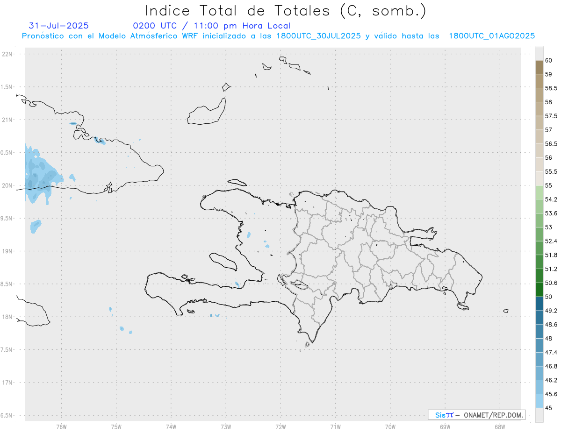Image resolution: width=561 pixels, height=433 pixels.
Task: Pick the dark green legend band between 50 and 50.6
Action: [539, 290]
